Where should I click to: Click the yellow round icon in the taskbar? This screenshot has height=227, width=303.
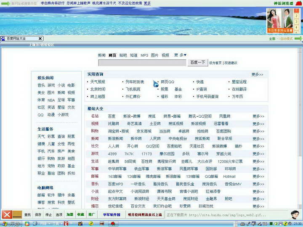[x=91, y=224]
